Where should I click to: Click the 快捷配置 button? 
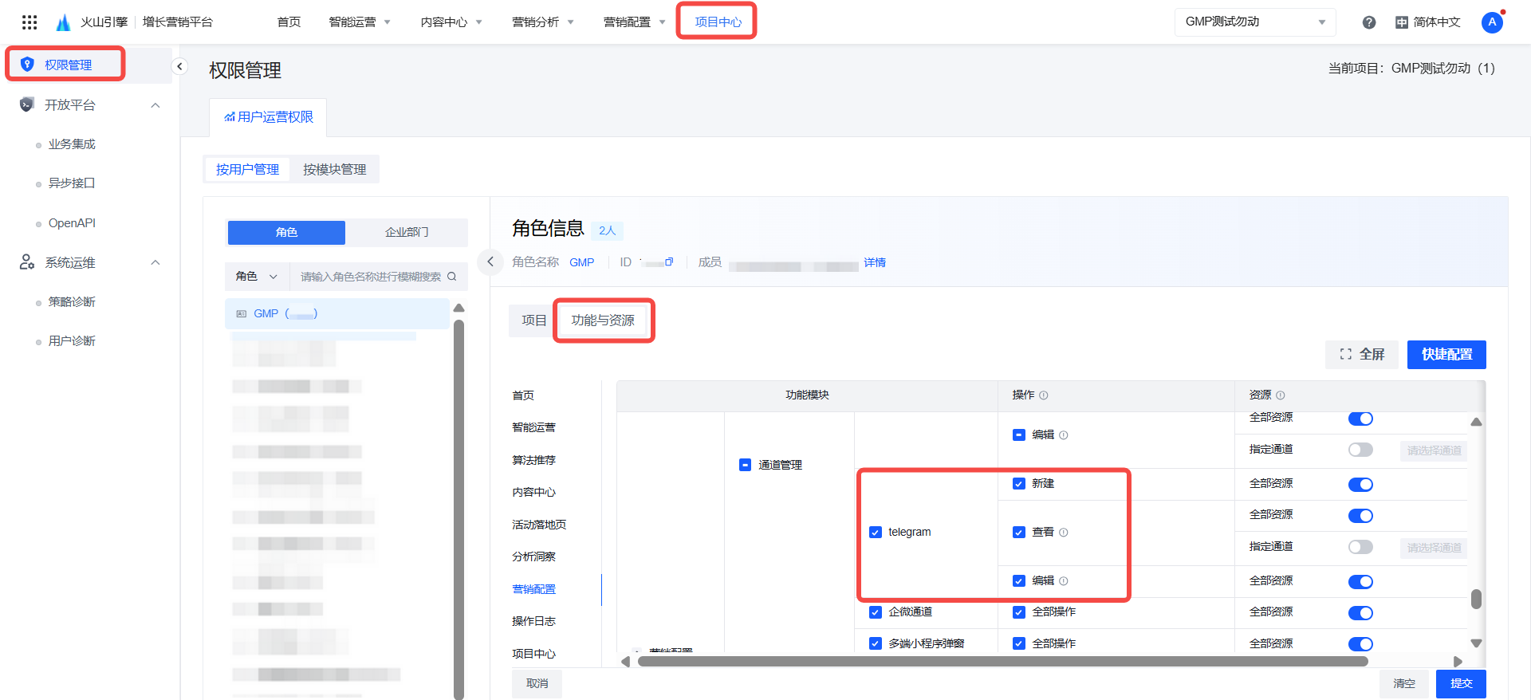(x=1446, y=354)
